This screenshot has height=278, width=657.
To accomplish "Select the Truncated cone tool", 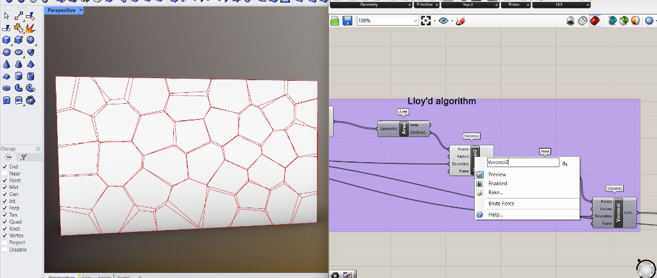I will click(x=19, y=65).
